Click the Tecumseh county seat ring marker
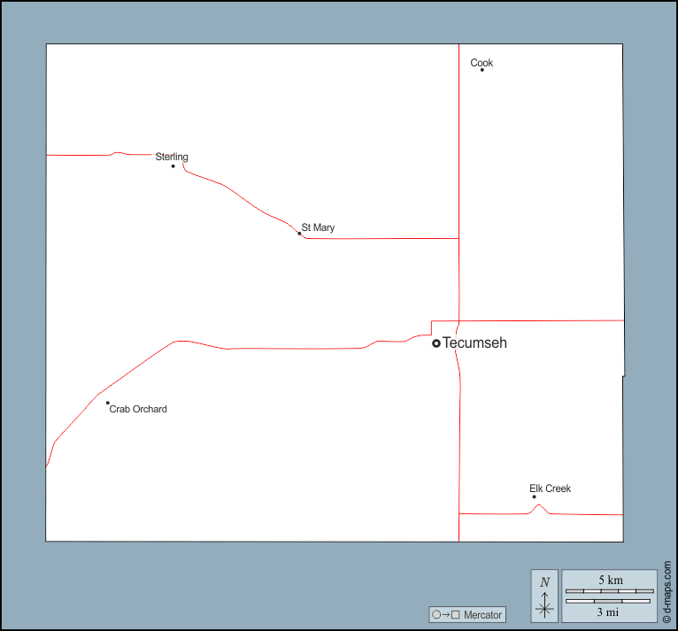Image resolution: width=678 pixels, height=631 pixels. coord(435,343)
